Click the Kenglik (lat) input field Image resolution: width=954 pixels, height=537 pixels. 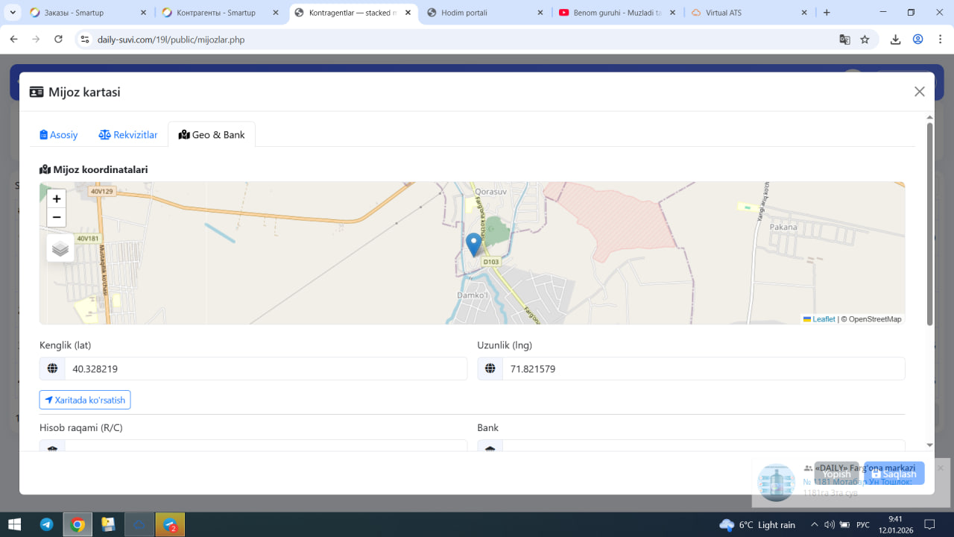point(266,368)
